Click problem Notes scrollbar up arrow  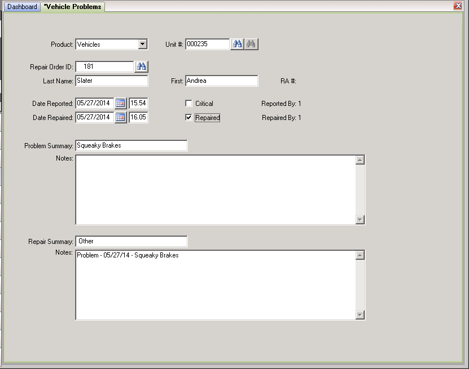(360, 160)
